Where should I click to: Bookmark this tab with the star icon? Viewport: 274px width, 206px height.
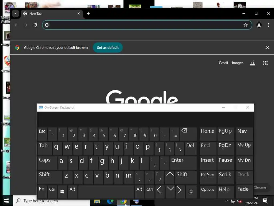(x=246, y=25)
